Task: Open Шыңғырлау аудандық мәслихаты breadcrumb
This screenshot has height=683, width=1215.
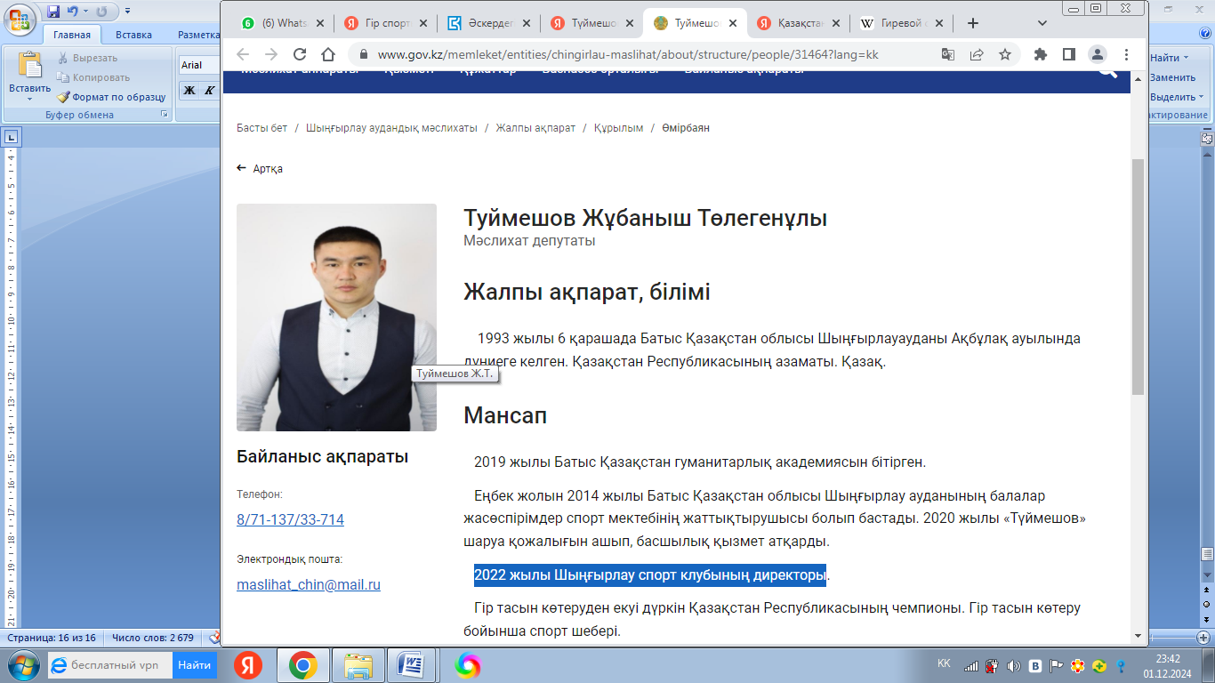Action: pyautogui.click(x=391, y=128)
